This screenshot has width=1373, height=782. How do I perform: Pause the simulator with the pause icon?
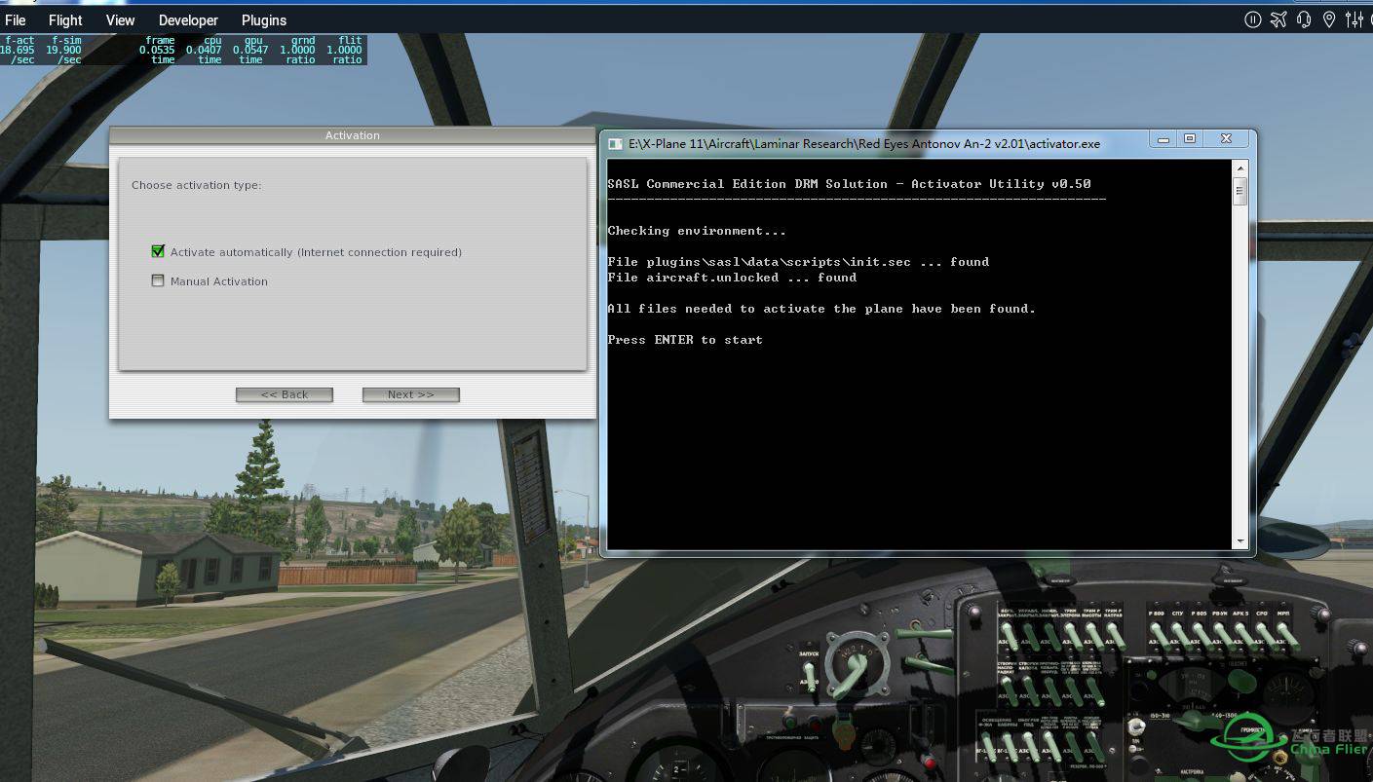click(x=1253, y=19)
